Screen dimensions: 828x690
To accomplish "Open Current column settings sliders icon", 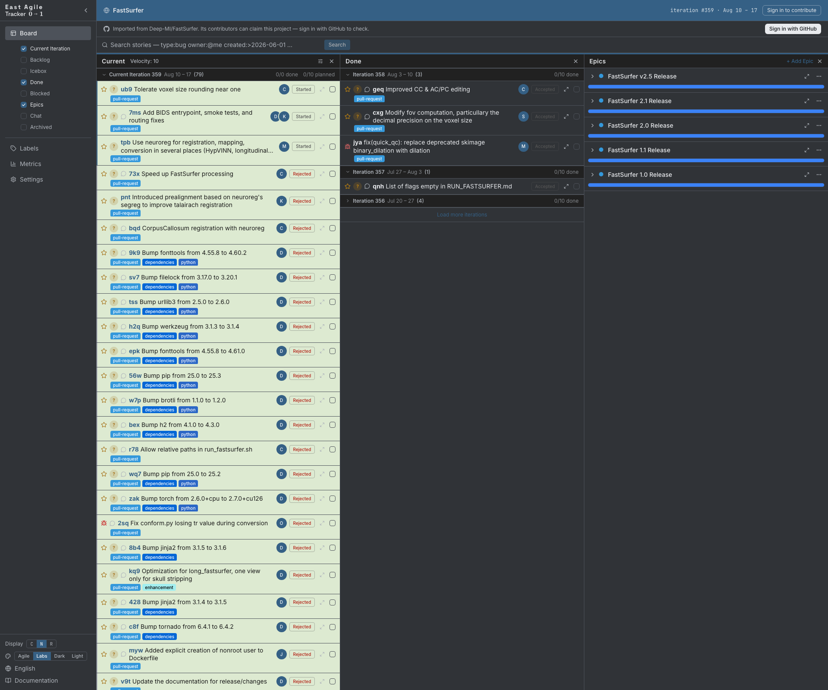I will tap(320, 61).
